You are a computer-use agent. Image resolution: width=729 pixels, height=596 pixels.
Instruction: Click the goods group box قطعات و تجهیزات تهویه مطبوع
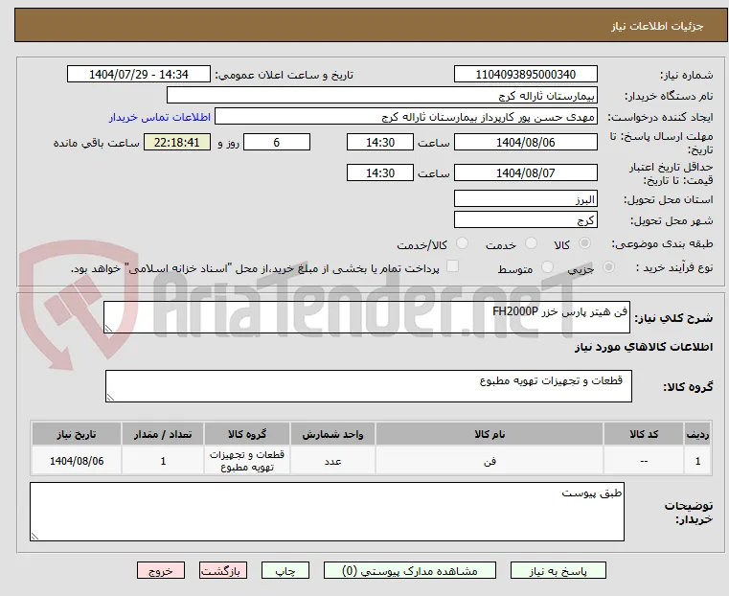pos(369,386)
